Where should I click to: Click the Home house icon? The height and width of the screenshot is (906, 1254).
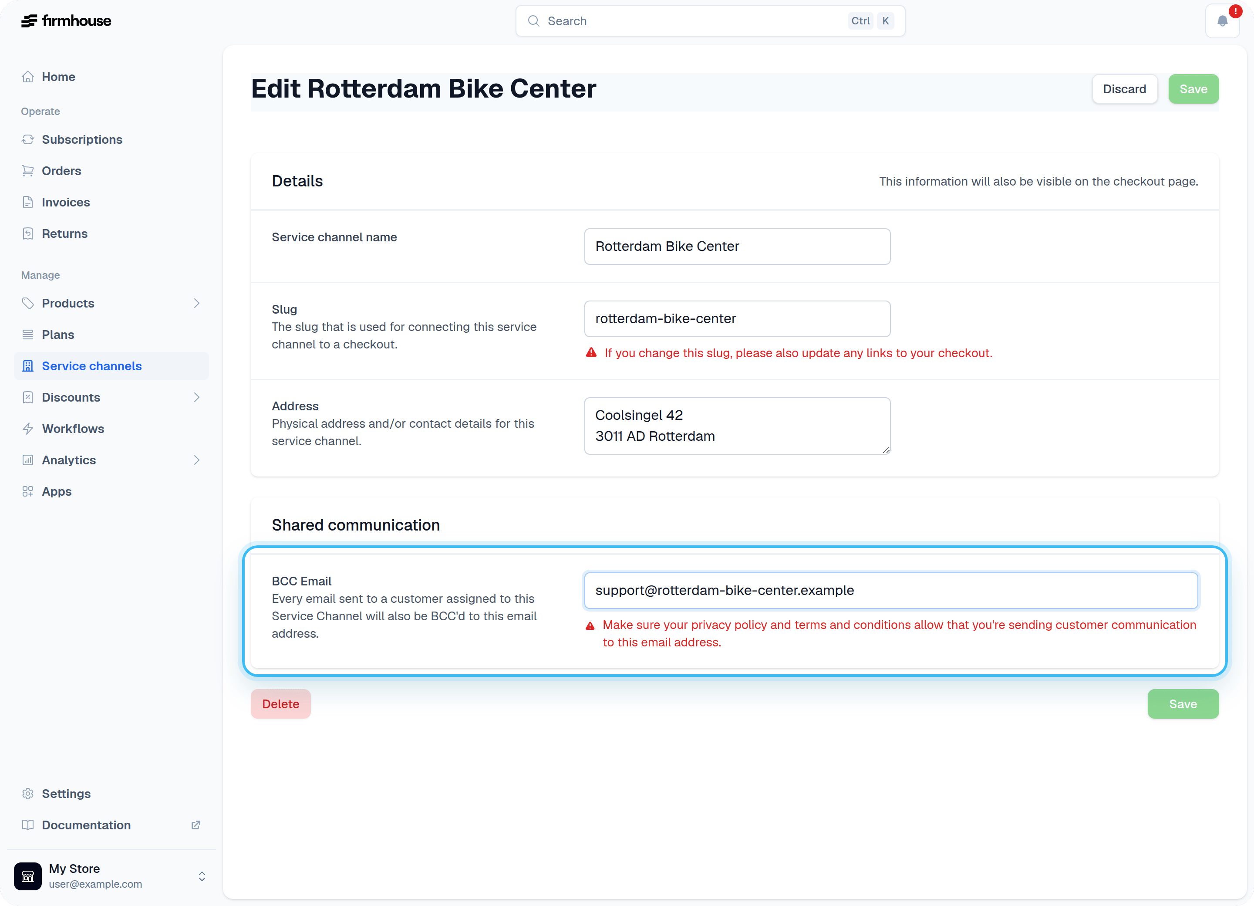27,77
